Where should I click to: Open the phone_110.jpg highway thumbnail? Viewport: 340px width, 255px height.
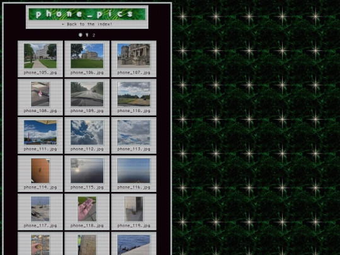pos(133,94)
